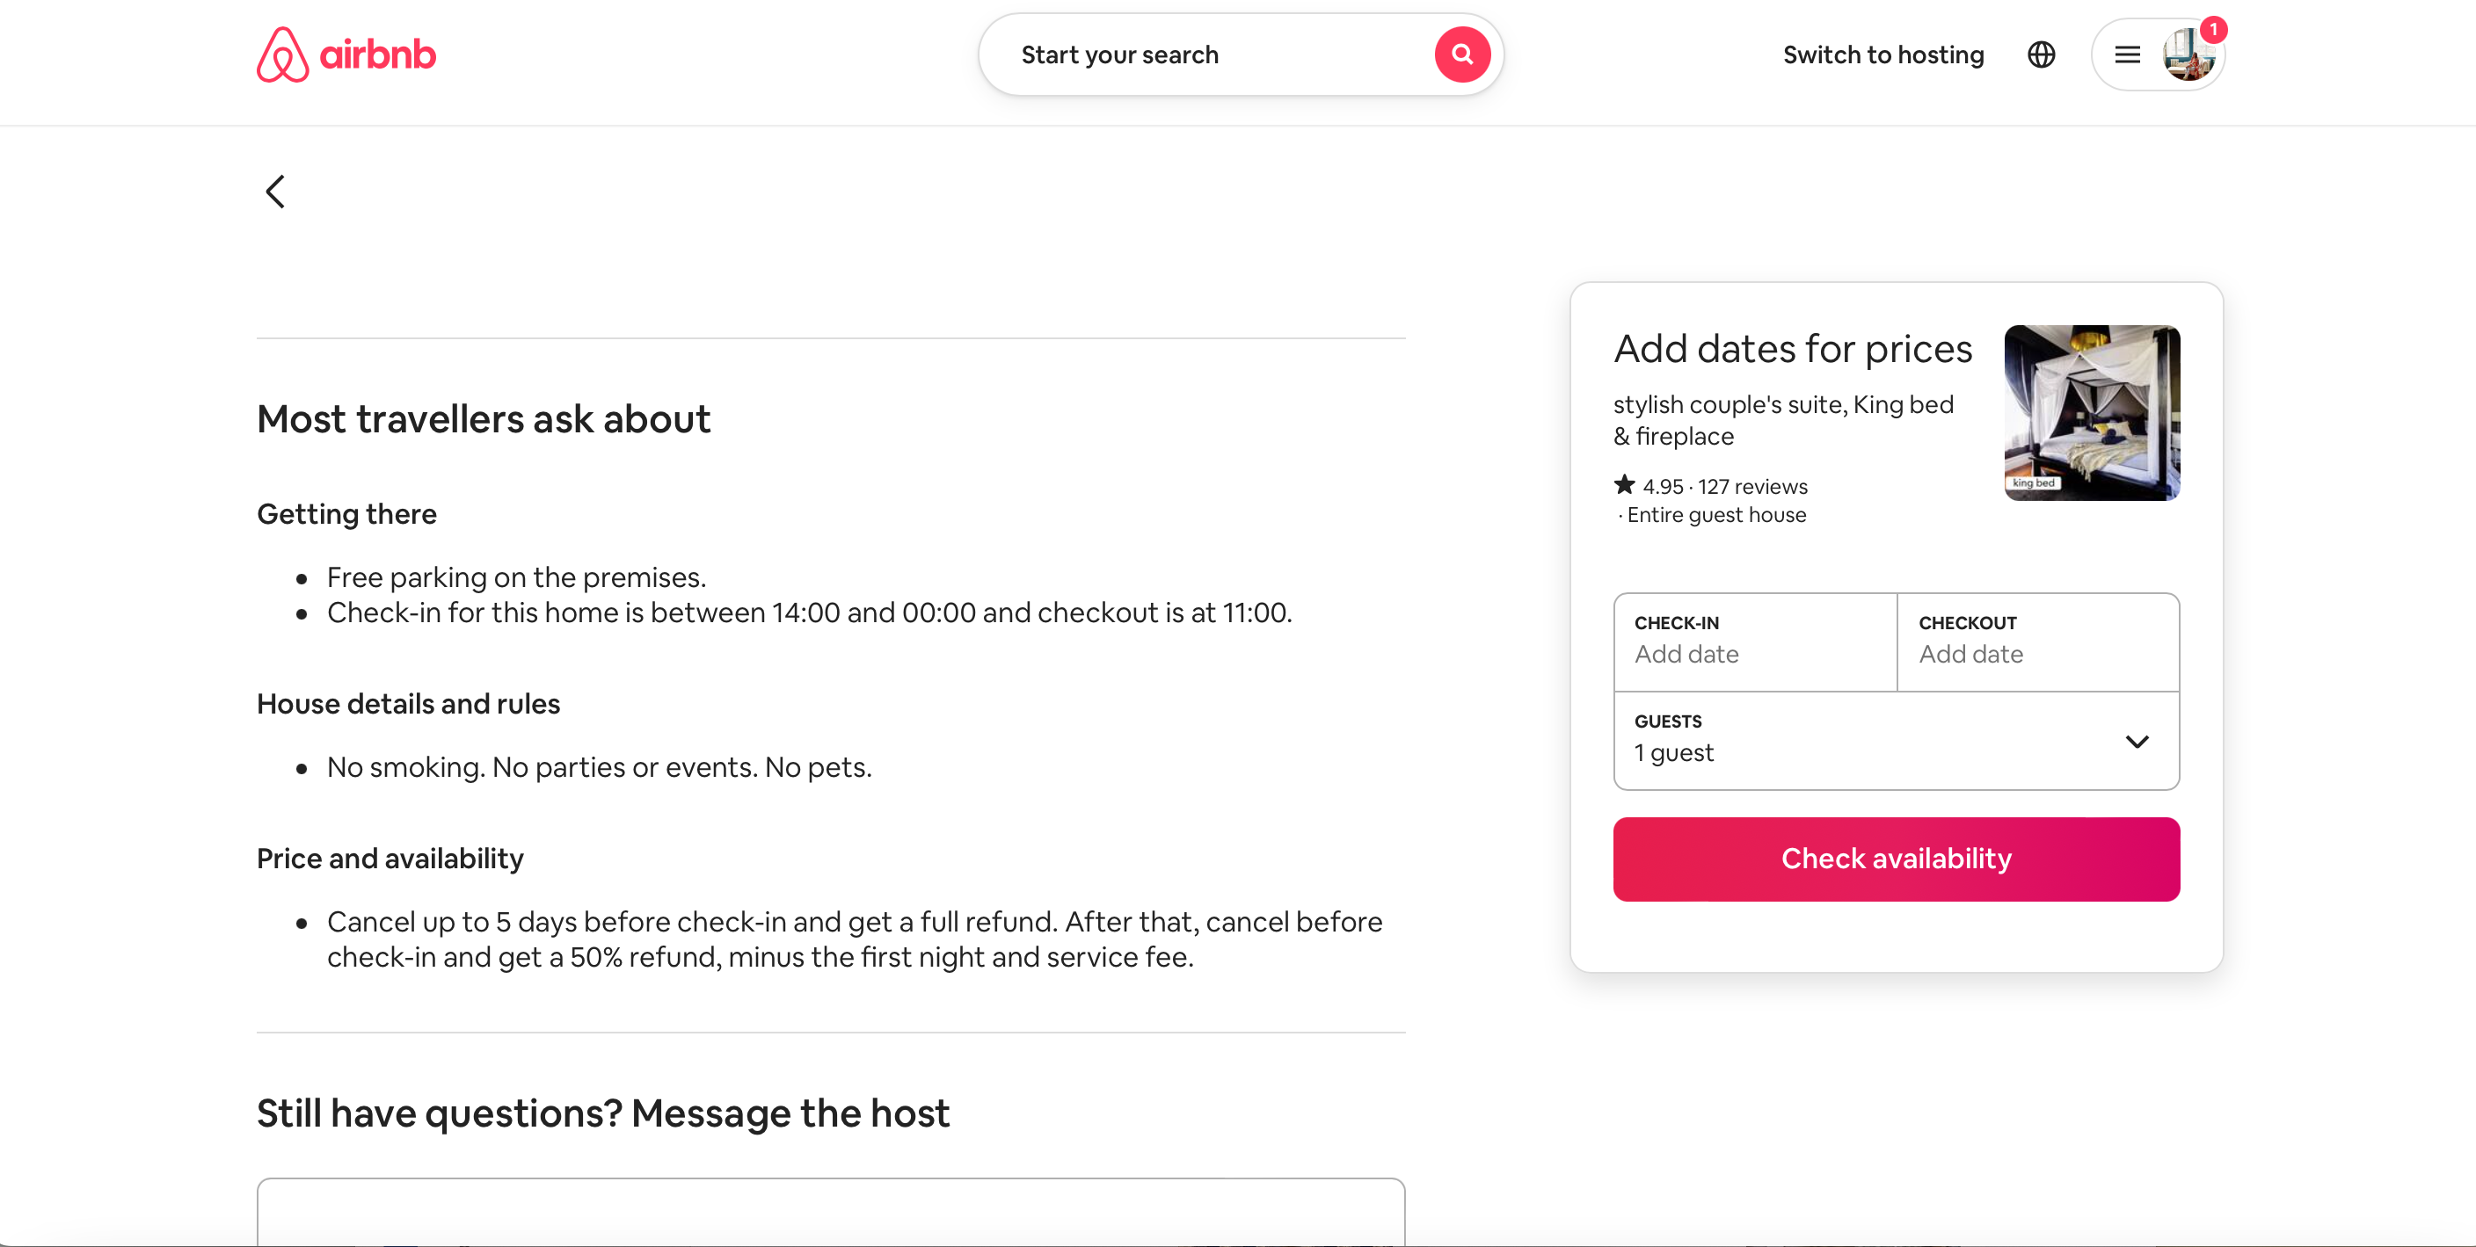
Task: Click the message host input box
Action: click(830, 1220)
